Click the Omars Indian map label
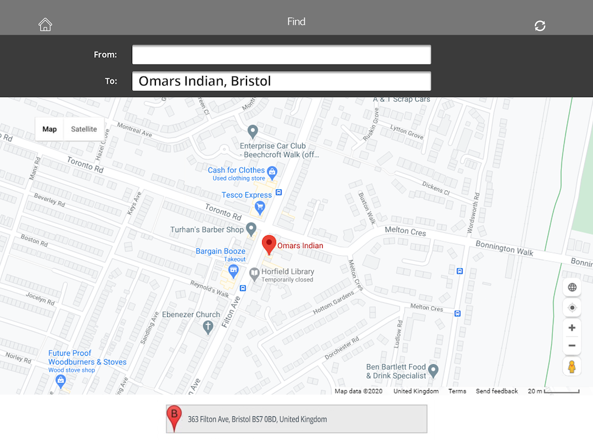 point(300,246)
